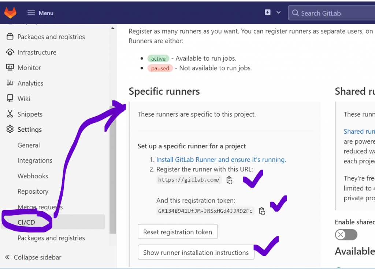The width and height of the screenshot is (375, 269).
Task: Select the Infrastructure sidebar icon
Action: point(10,52)
